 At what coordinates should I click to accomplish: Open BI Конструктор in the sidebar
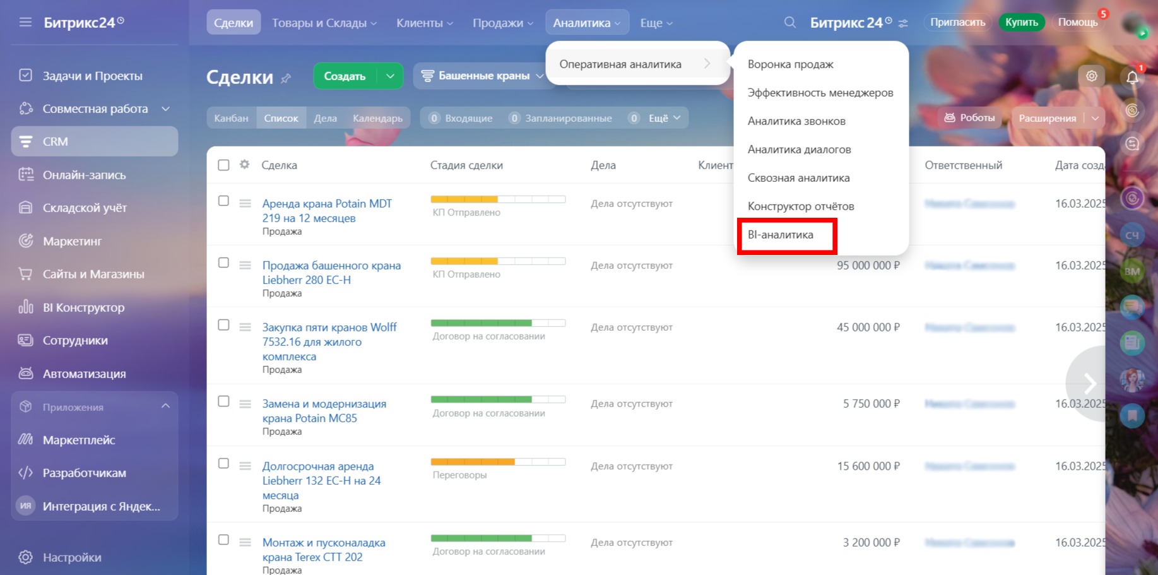point(83,307)
